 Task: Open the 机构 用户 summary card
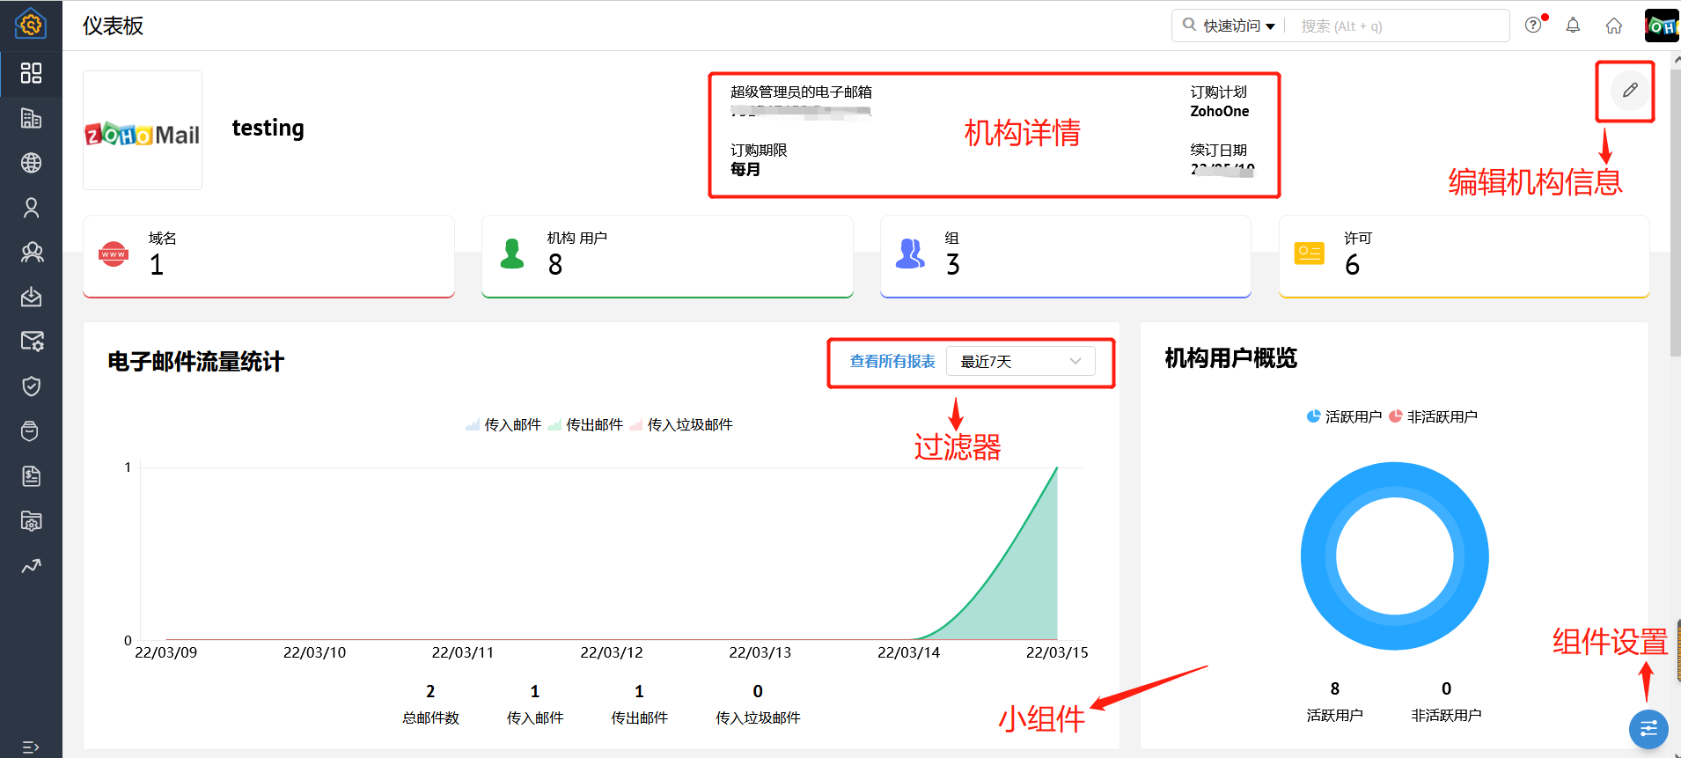click(x=666, y=256)
